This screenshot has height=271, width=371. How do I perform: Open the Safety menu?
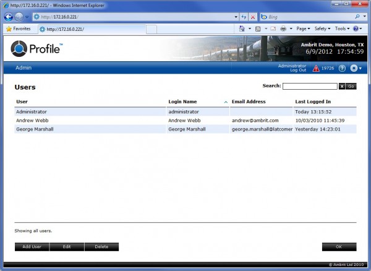(x=322, y=28)
